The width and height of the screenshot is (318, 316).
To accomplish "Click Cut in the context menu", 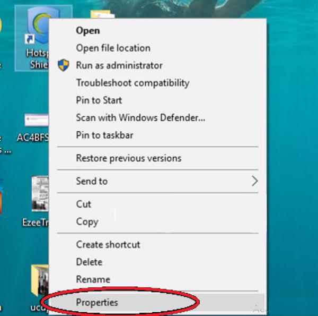I will [x=84, y=204].
